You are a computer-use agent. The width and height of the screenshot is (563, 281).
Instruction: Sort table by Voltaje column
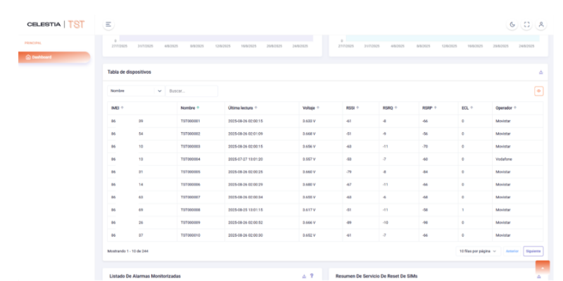pos(310,107)
